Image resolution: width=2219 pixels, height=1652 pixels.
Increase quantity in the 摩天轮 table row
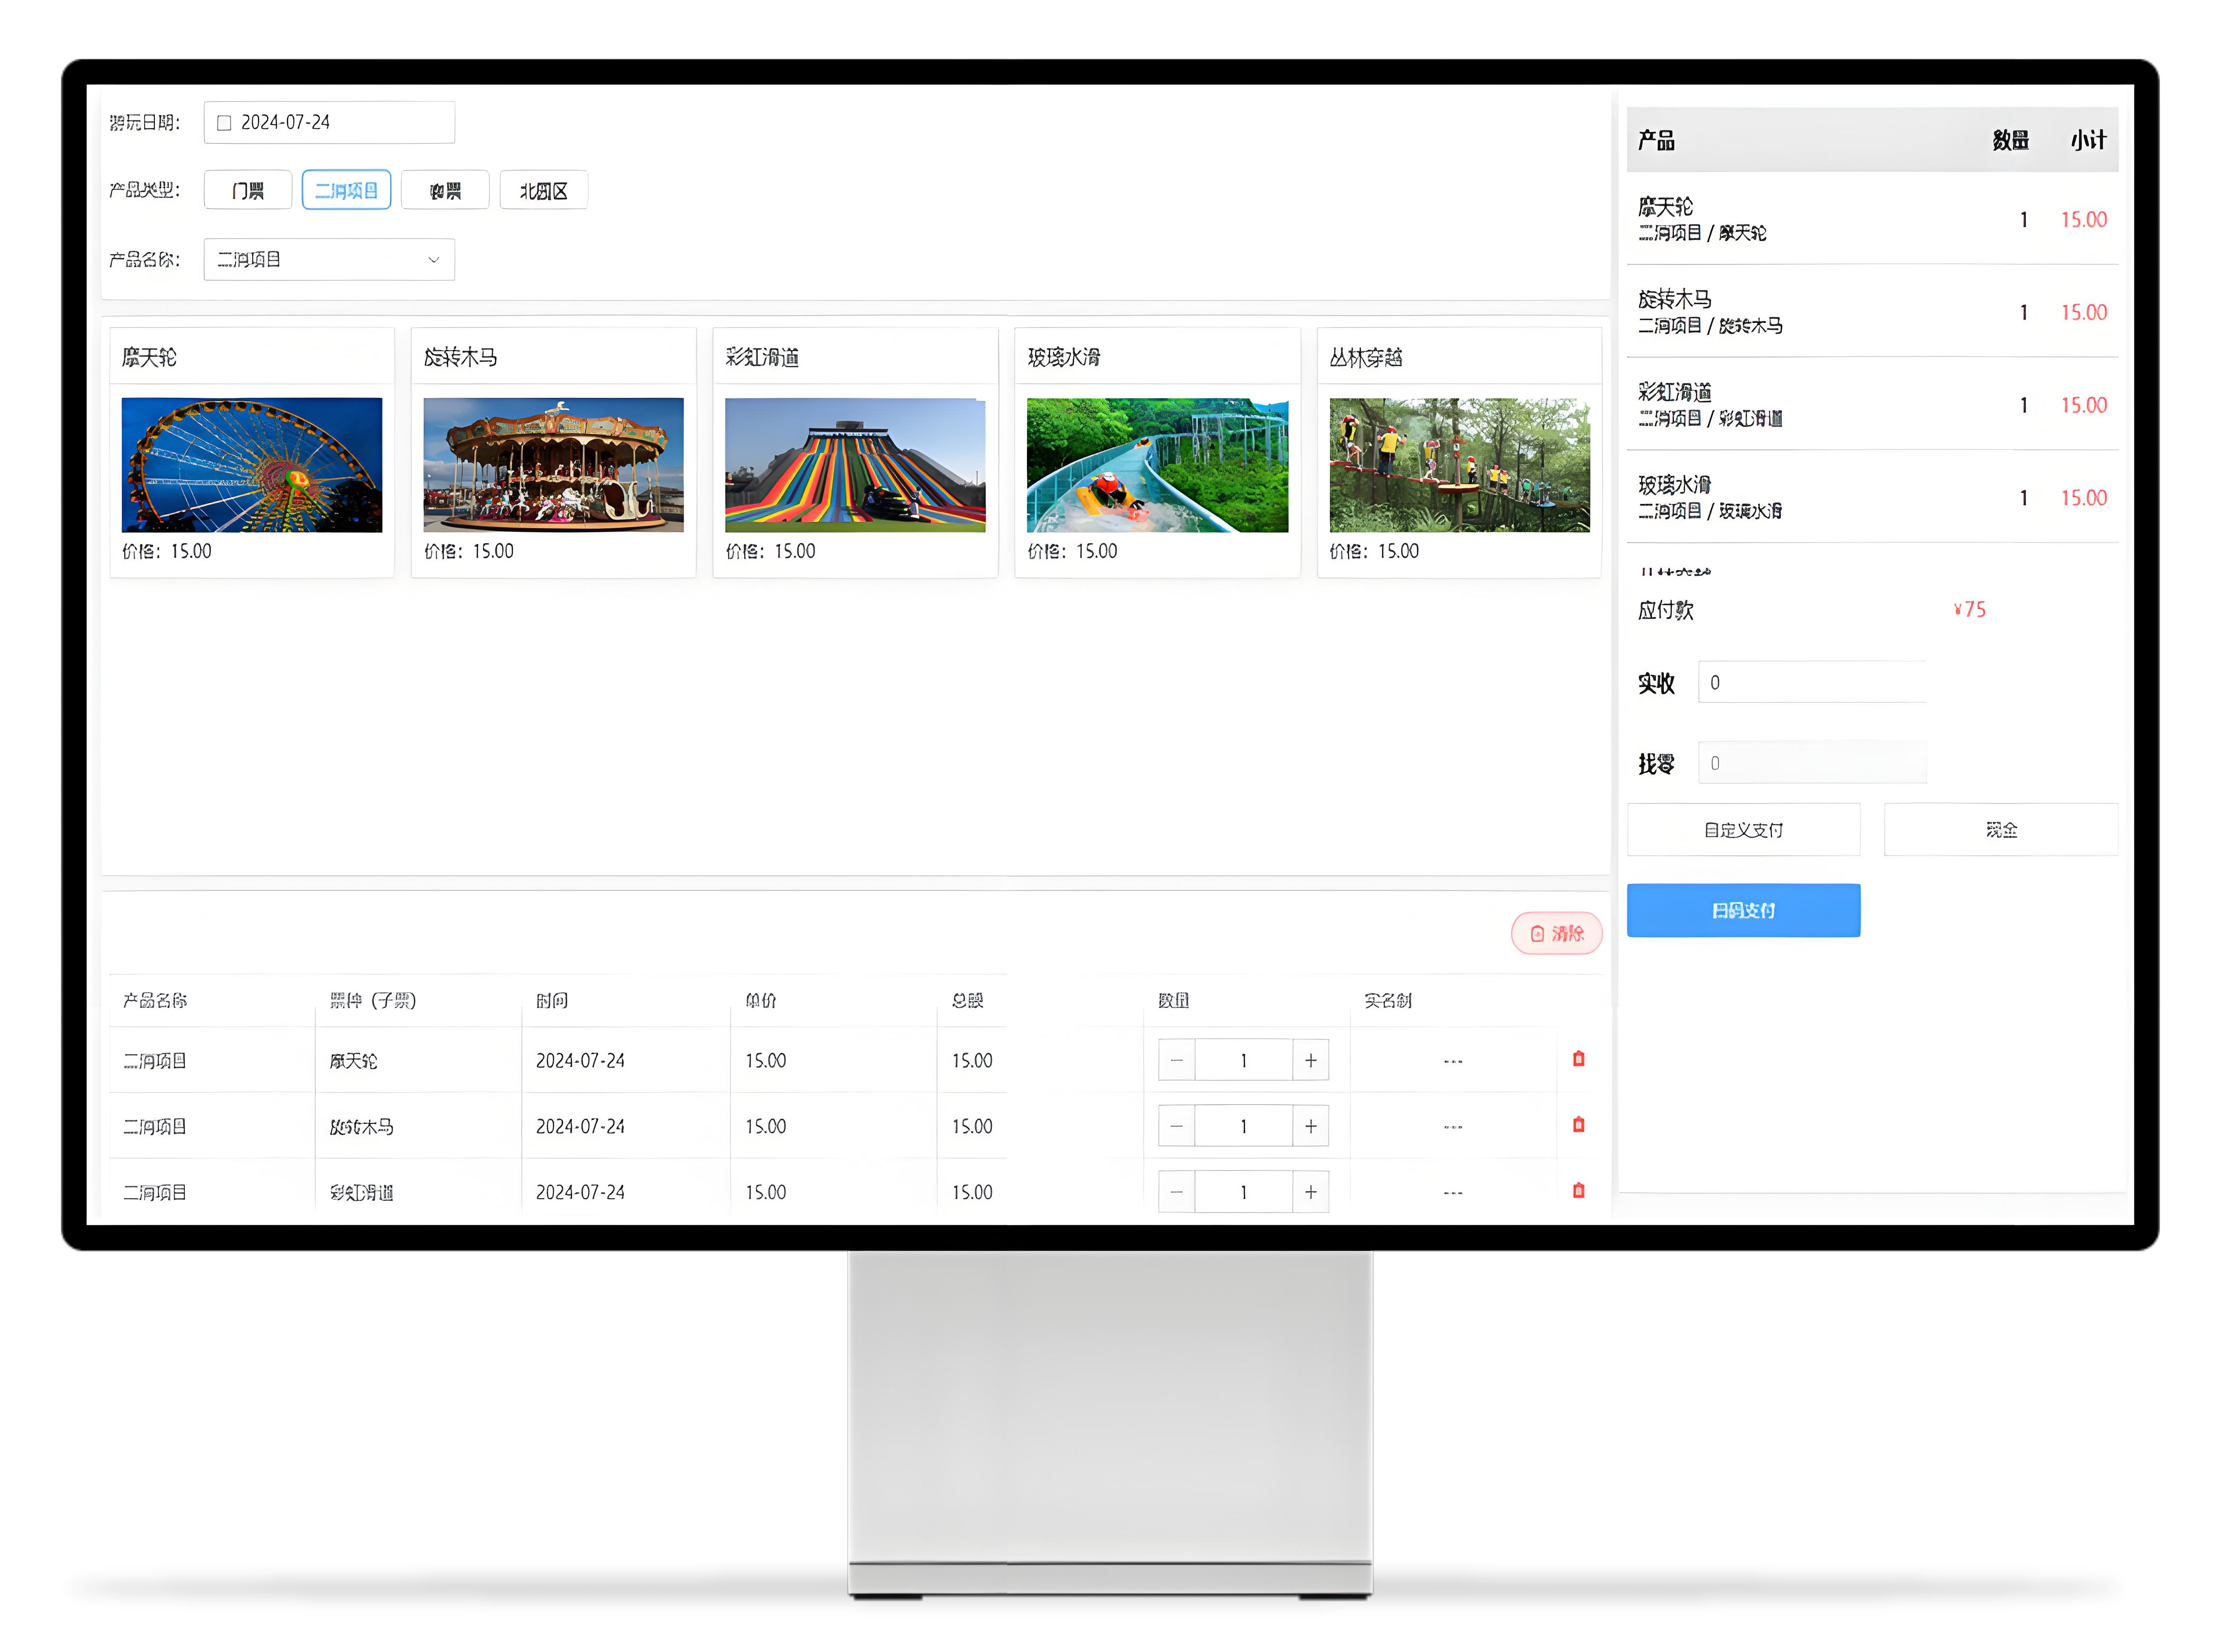tap(1310, 1060)
